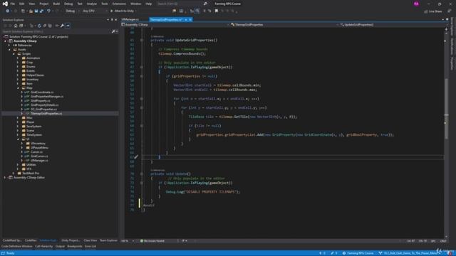Click the Refresh icon in Solution Explorer toolbar
Viewport: 456px width, 256px height.
point(39,26)
